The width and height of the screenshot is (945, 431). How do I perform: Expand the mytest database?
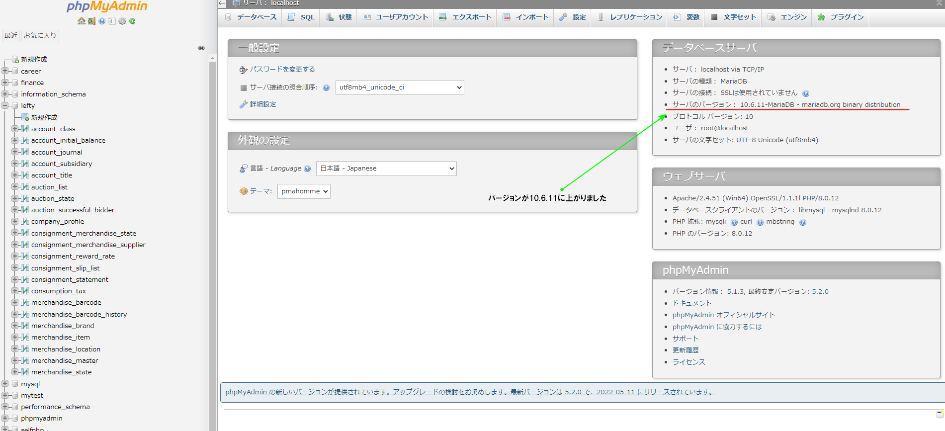(x=5, y=395)
